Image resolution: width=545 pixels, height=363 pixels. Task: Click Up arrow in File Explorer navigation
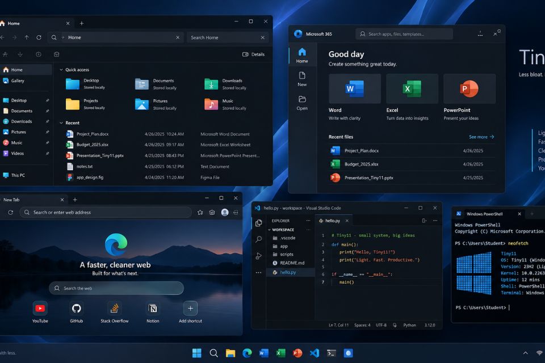click(27, 37)
